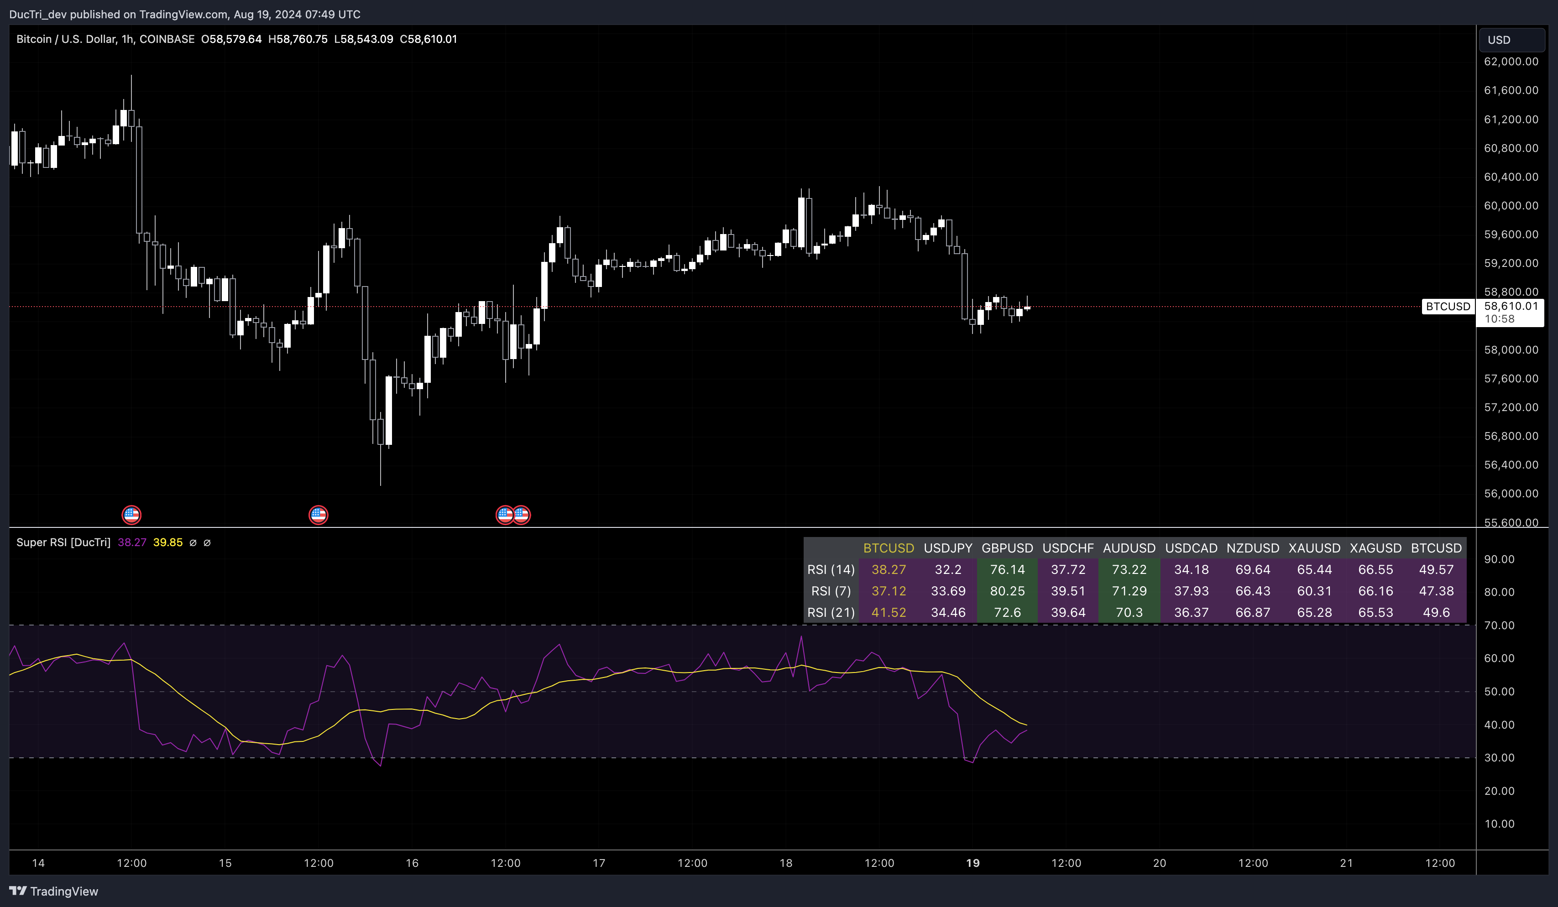1558x907 pixels.
Task: Click the XAUUSD RSI (7) cell 60.31
Action: pyautogui.click(x=1314, y=591)
